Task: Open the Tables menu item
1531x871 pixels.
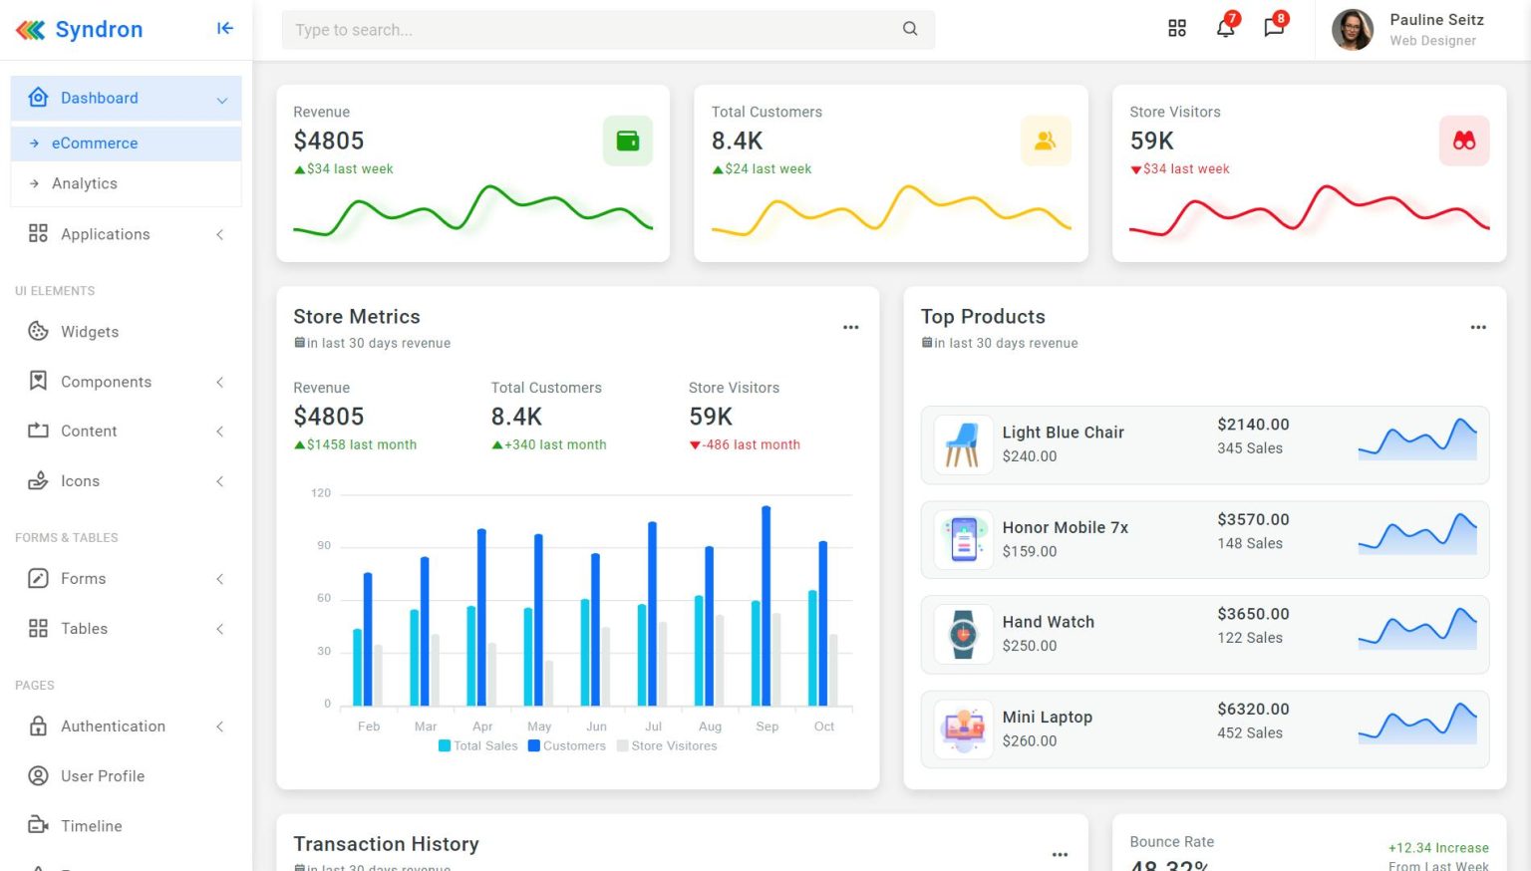Action: (x=84, y=628)
